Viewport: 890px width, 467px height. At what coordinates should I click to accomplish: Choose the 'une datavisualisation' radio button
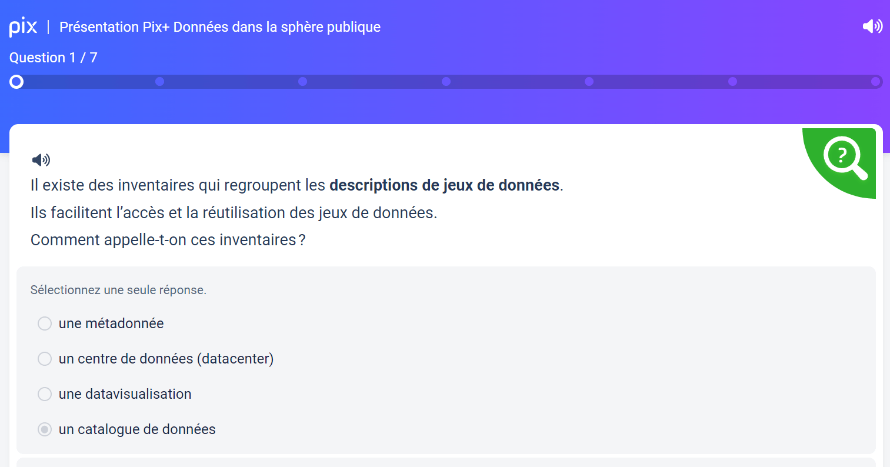coord(45,394)
